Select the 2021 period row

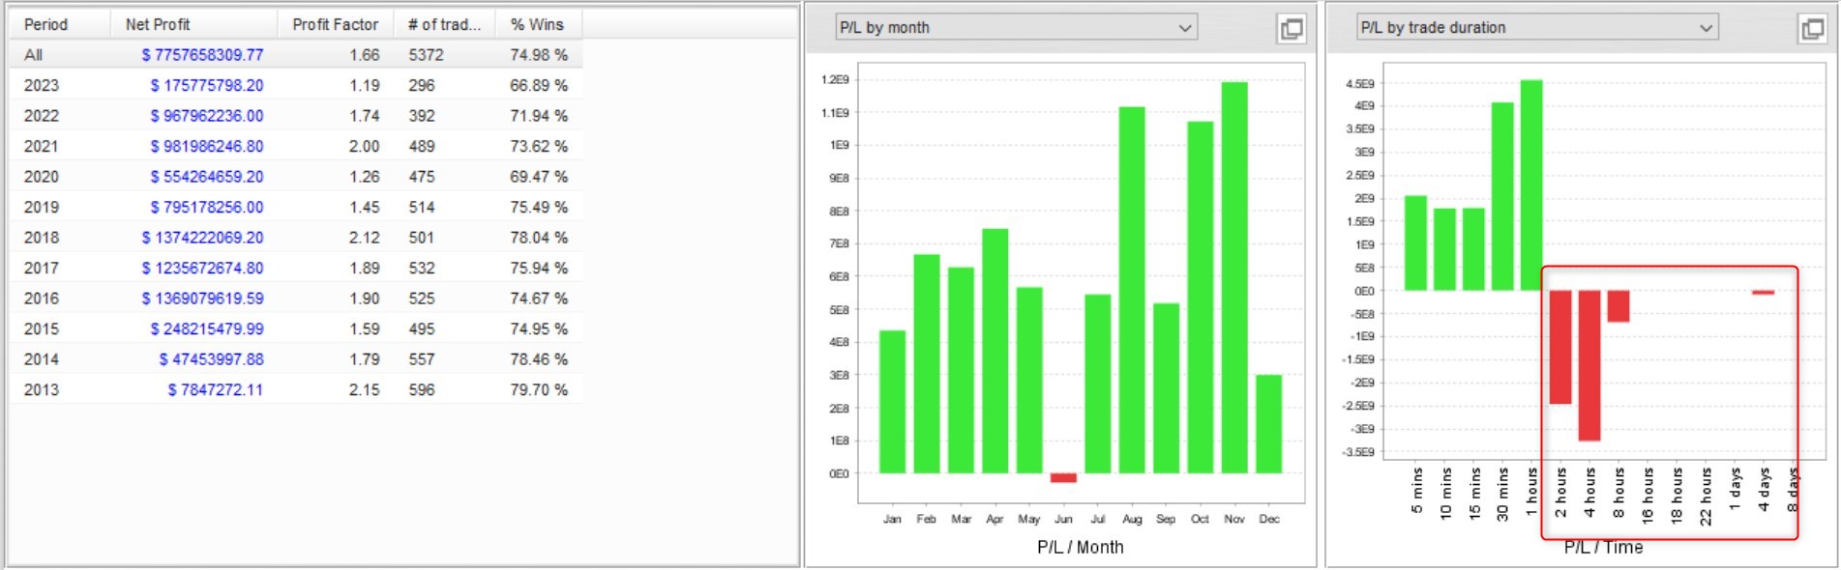tap(41, 147)
